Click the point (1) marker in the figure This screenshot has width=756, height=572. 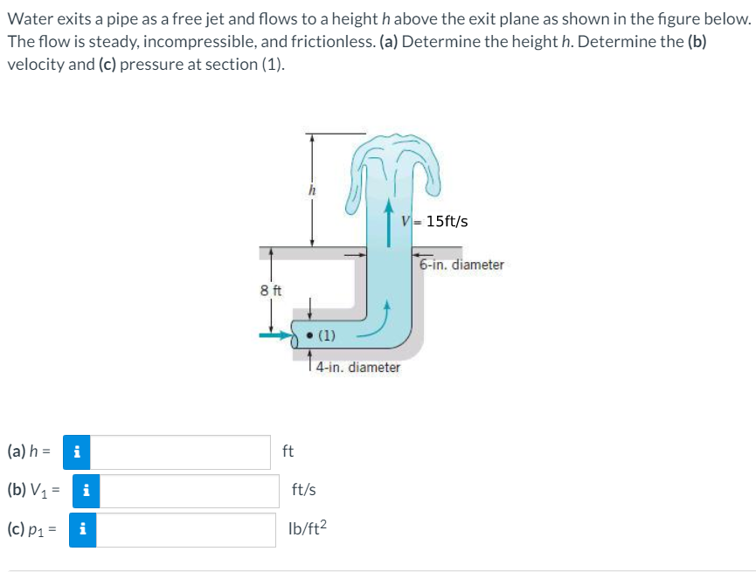tap(310, 334)
